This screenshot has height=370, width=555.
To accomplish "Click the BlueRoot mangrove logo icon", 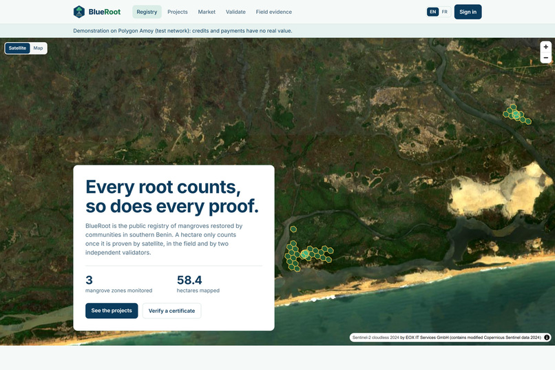I will [79, 12].
